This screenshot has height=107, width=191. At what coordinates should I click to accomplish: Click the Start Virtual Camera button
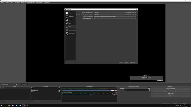click(x=170, y=92)
